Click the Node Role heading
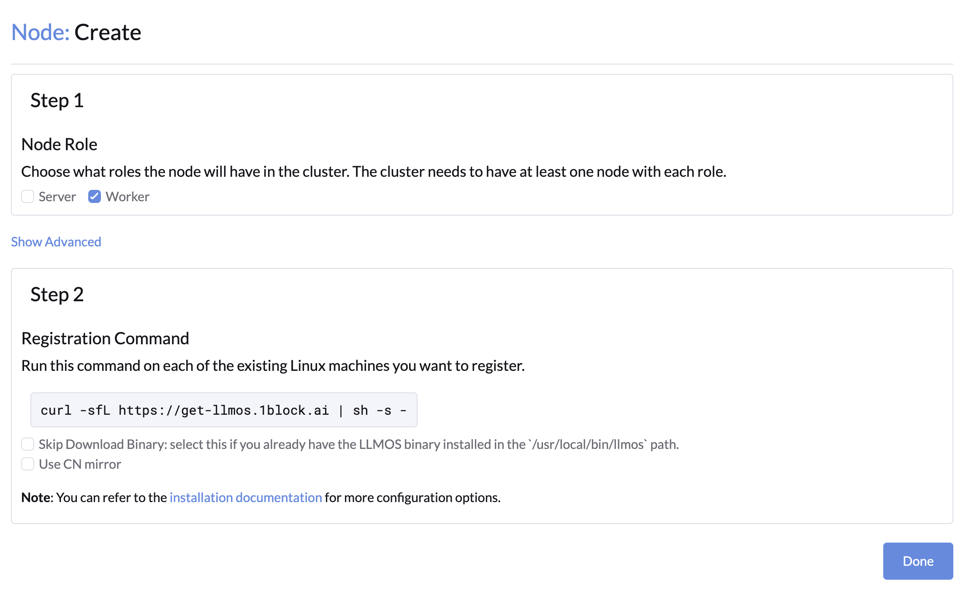The width and height of the screenshot is (966, 589). [59, 144]
